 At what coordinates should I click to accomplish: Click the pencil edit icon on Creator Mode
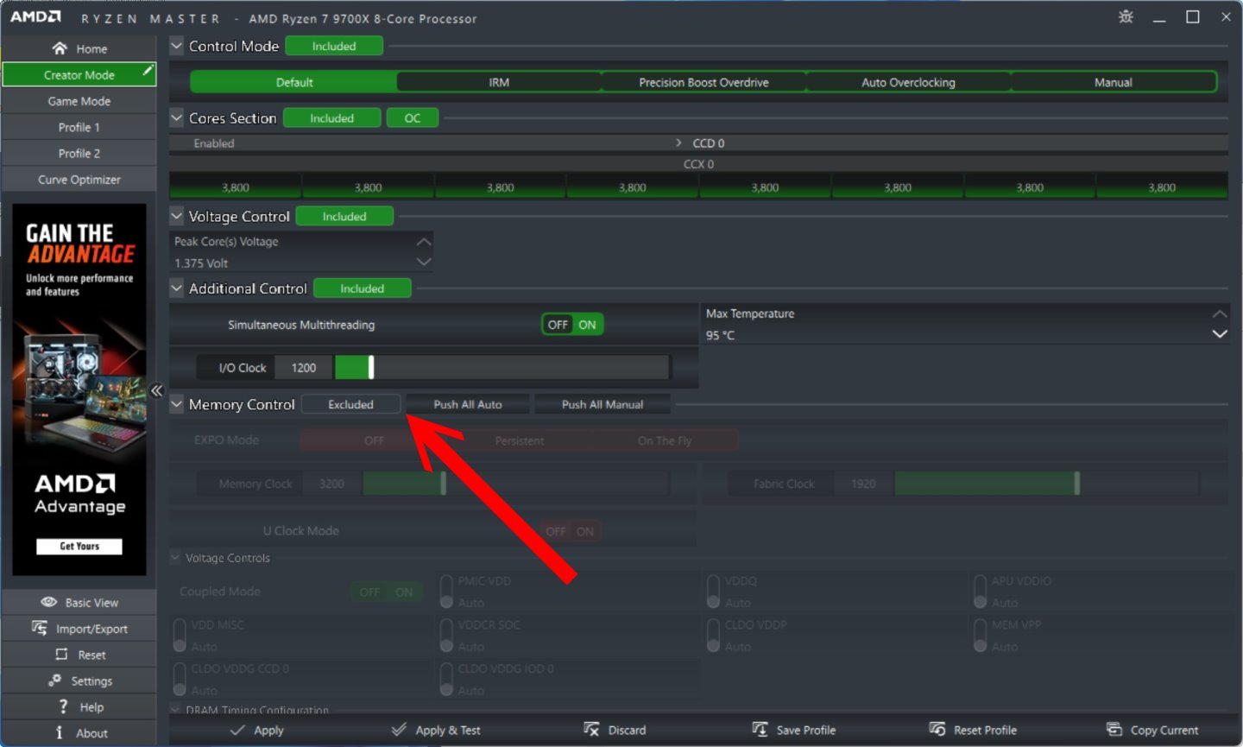point(148,70)
